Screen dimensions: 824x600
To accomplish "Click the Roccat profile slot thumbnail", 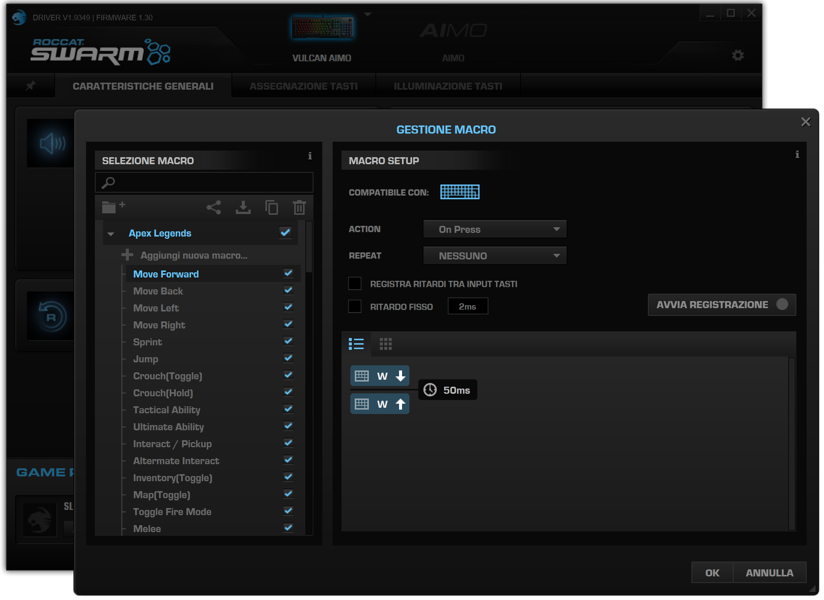I will click(x=40, y=520).
